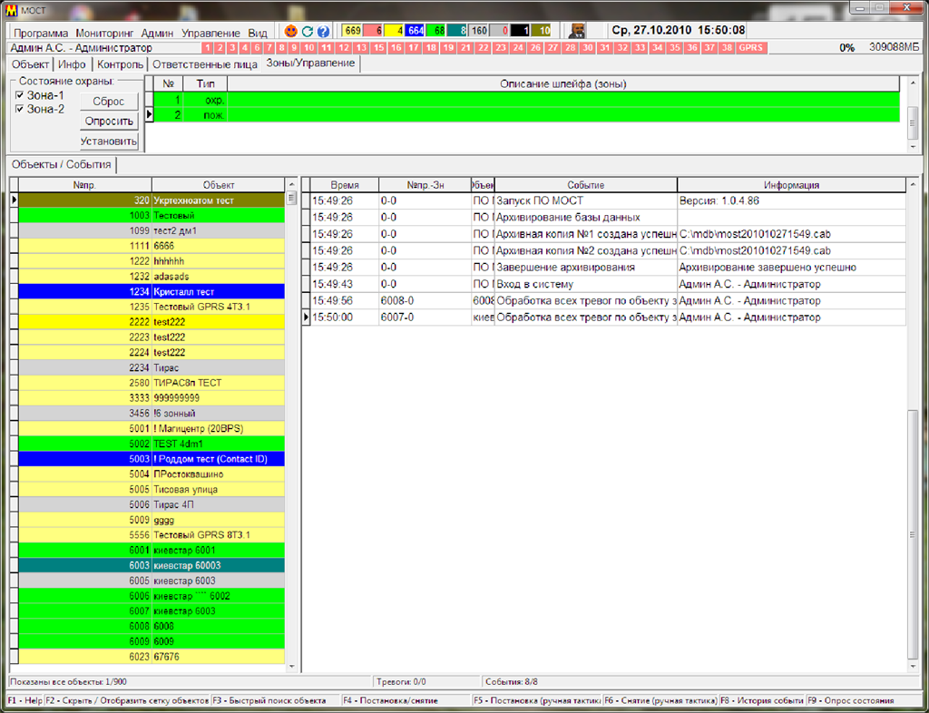Open the Мониторинг menu
This screenshot has height=713, width=929.
105,34
